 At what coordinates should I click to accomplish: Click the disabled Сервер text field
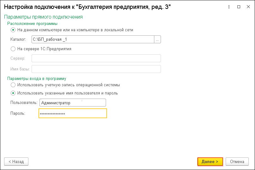96,58
